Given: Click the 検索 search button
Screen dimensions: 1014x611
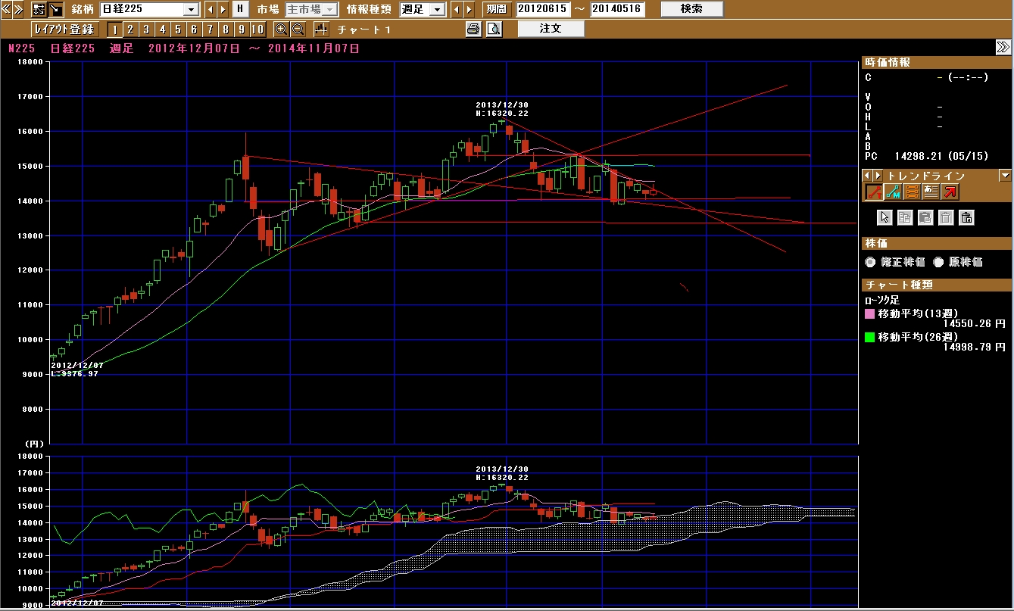Looking at the screenshot, I should [x=691, y=9].
